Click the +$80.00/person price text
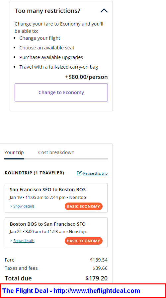 click(86, 77)
